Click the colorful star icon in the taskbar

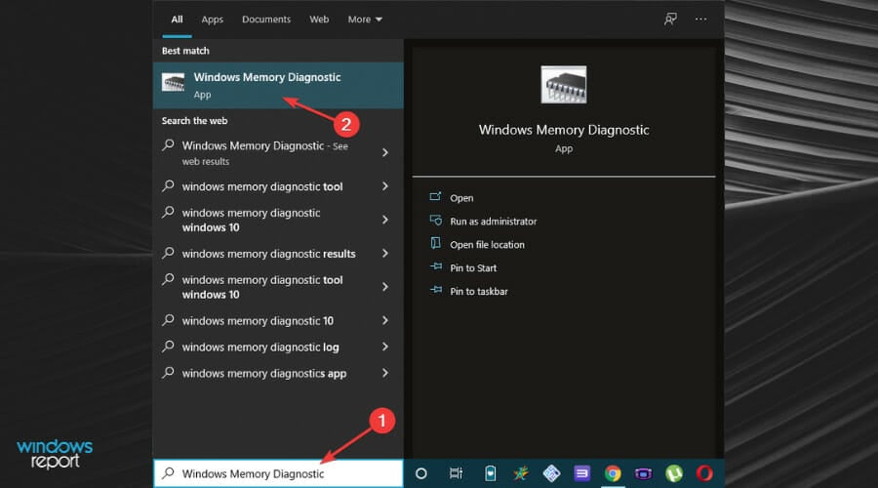(x=521, y=473)
